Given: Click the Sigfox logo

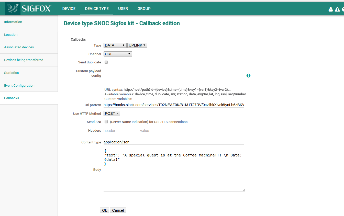Looking at the screenshot, I should coord(29,8).
